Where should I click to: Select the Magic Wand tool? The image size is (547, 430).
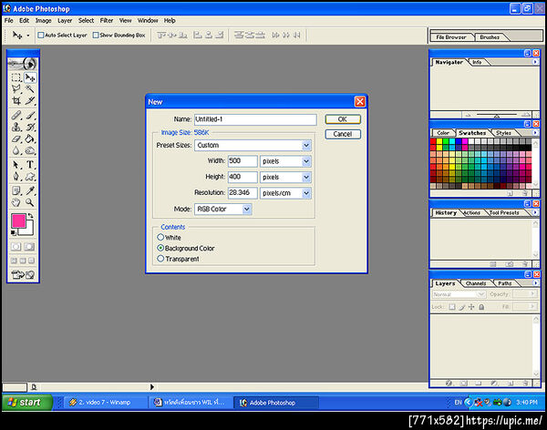pos(30,89)
